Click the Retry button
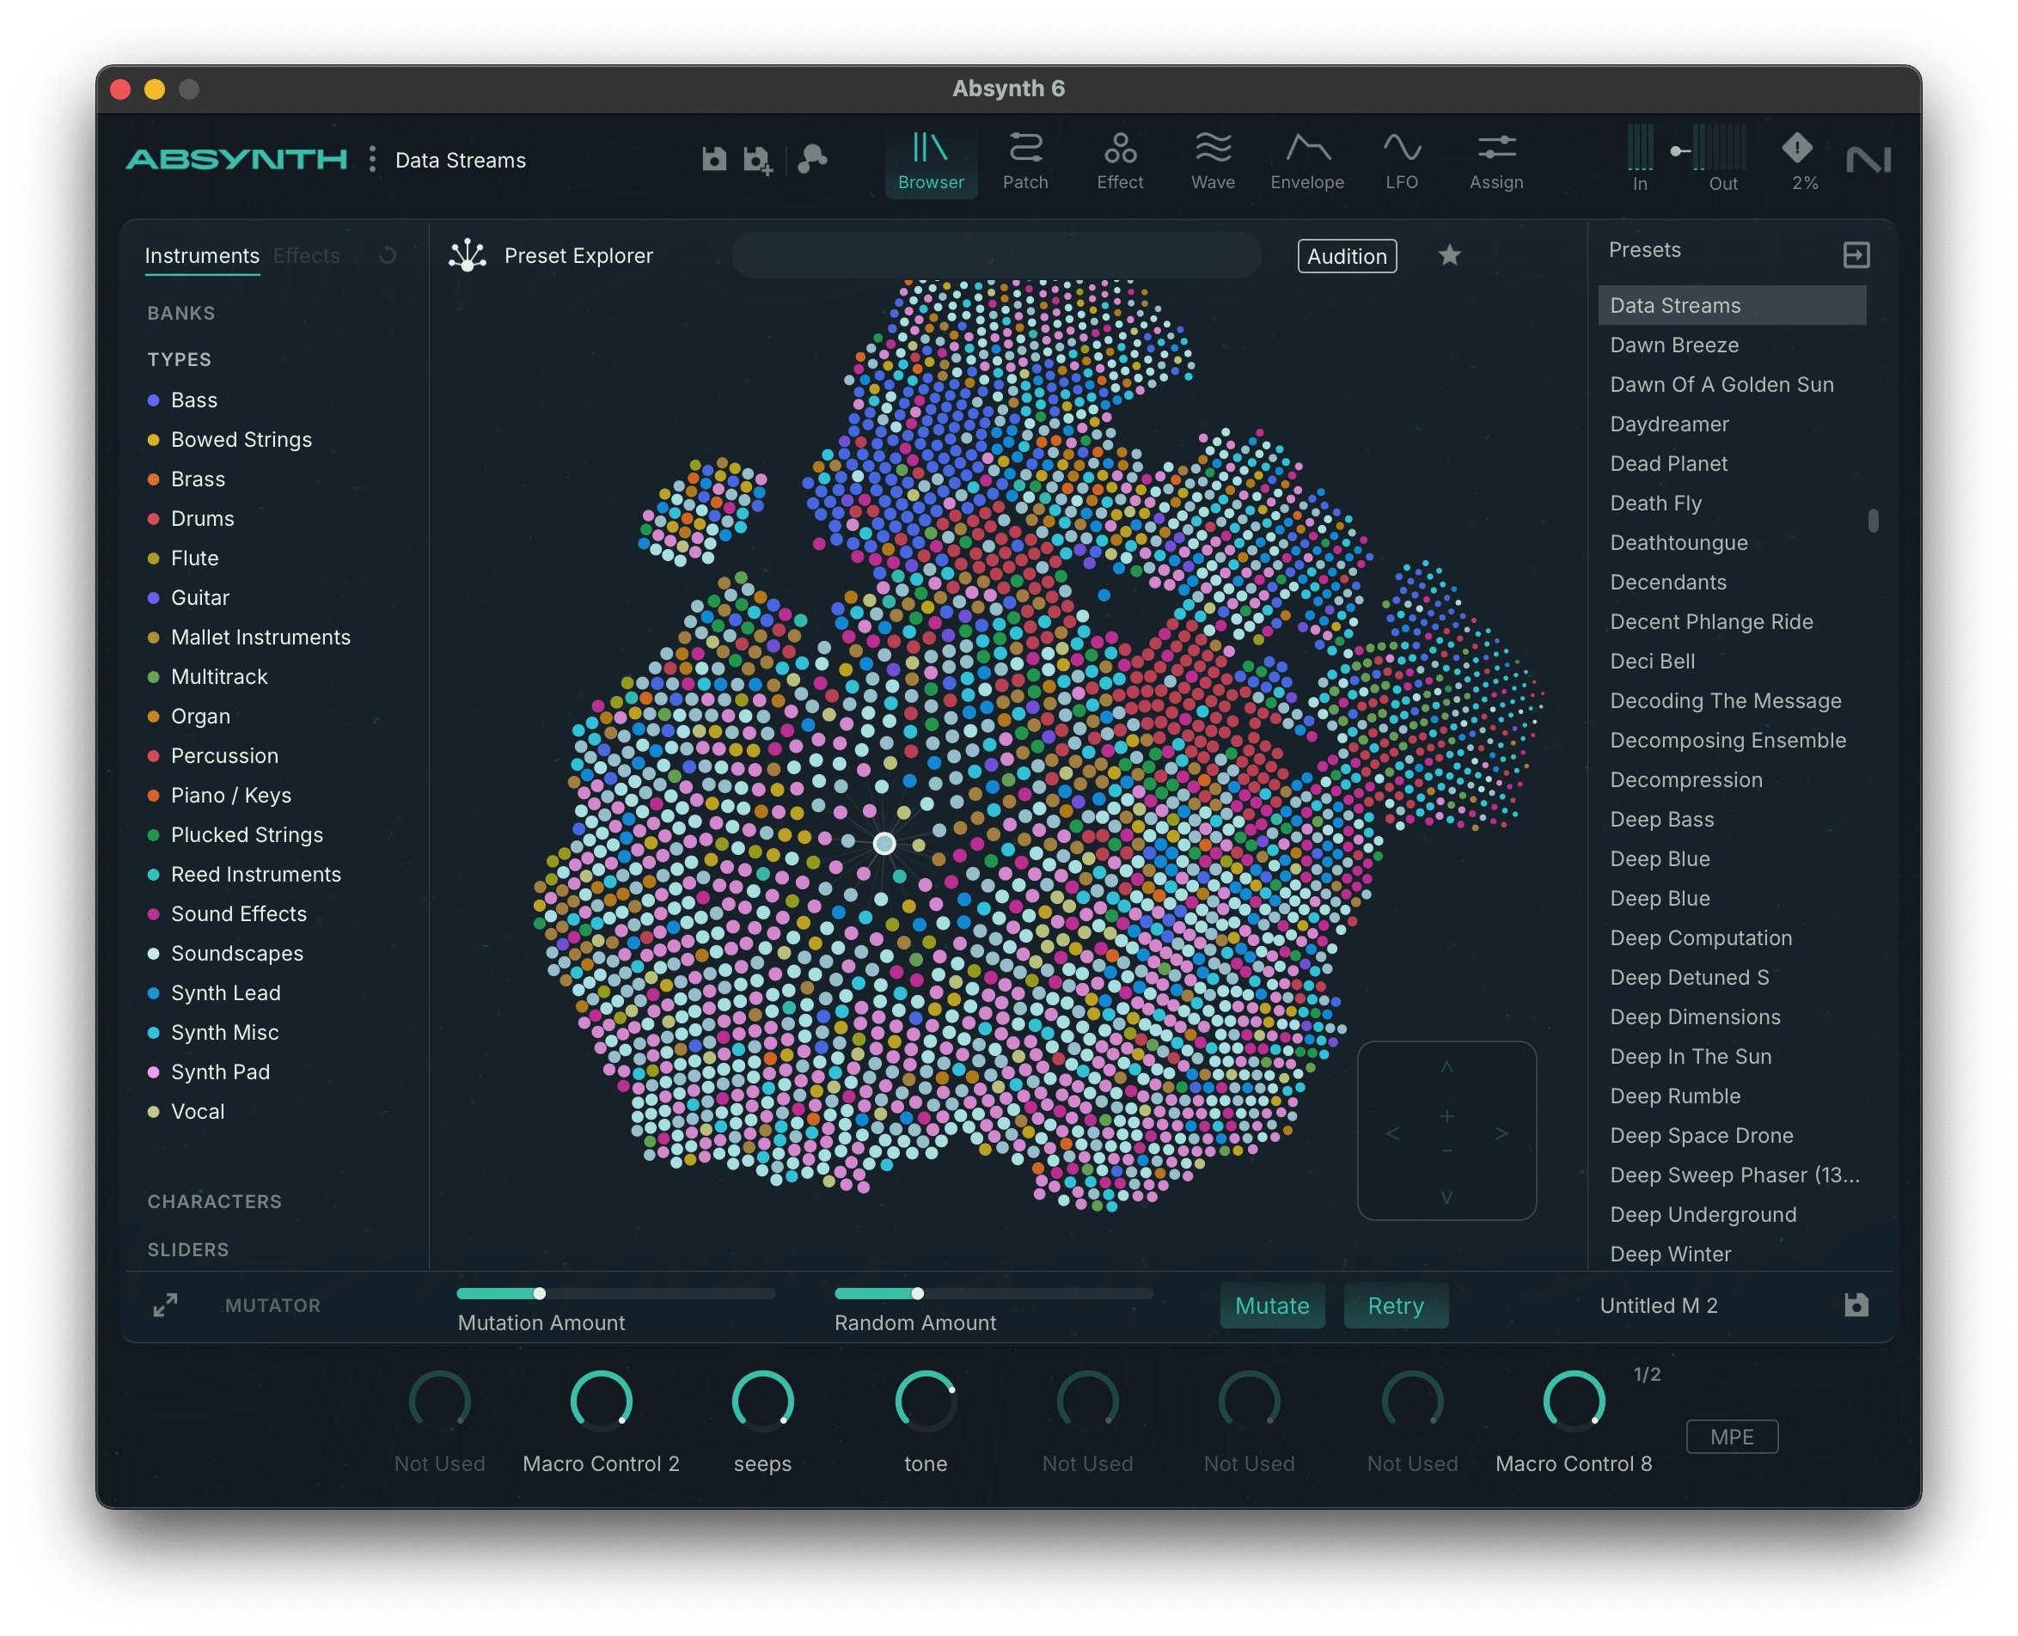This screenshot has width=2018, height=1636. pos(1395,1305)
